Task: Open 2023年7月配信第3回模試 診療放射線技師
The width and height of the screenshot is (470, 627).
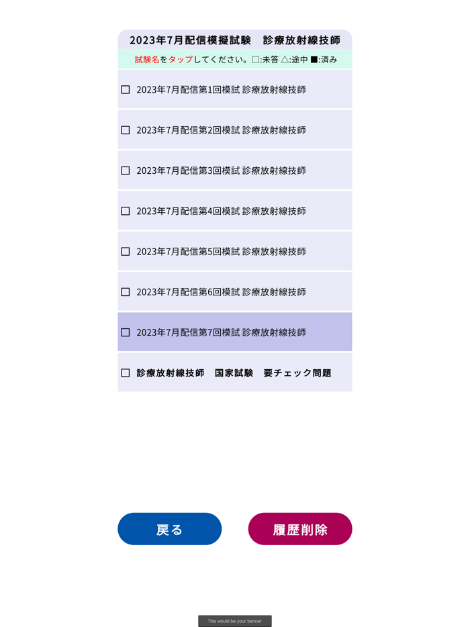Action: (222, 170)
